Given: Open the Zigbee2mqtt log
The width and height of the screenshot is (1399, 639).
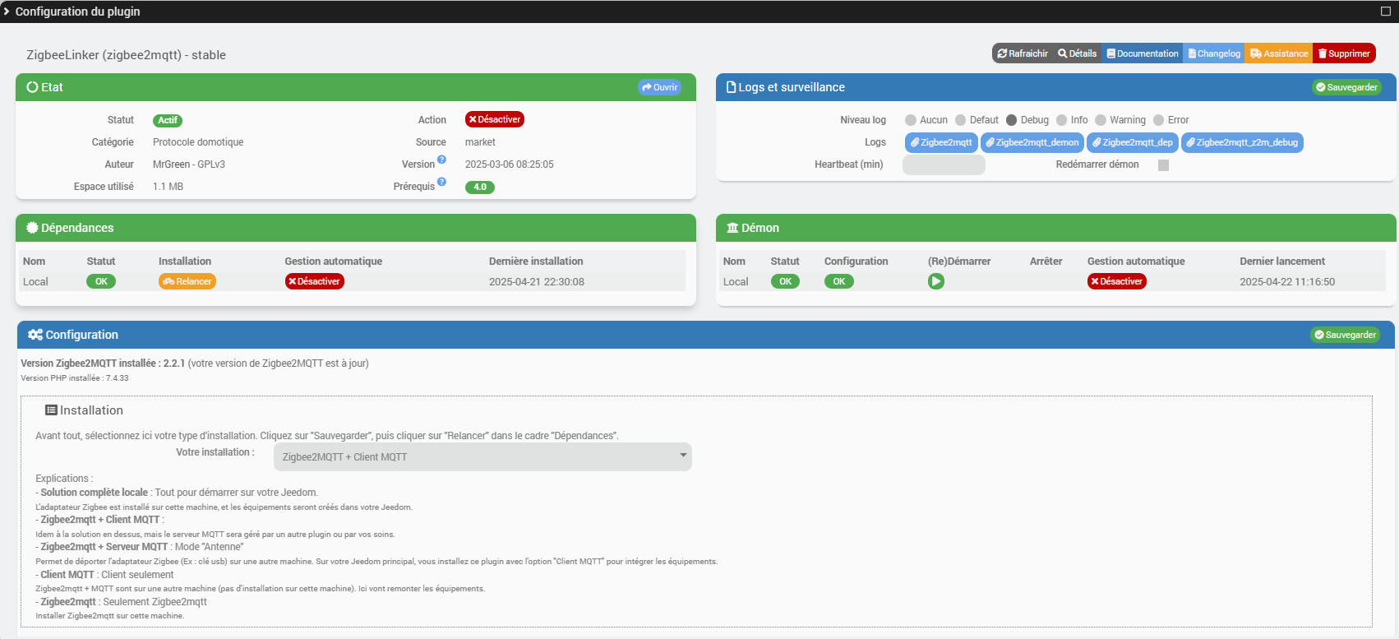Looking at the screenshot, I should (941, 142).
